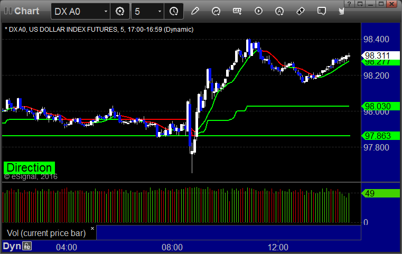Toggle the lock icon next to Dyn
This screenshot has height=254, width=402.
point(27,246)
